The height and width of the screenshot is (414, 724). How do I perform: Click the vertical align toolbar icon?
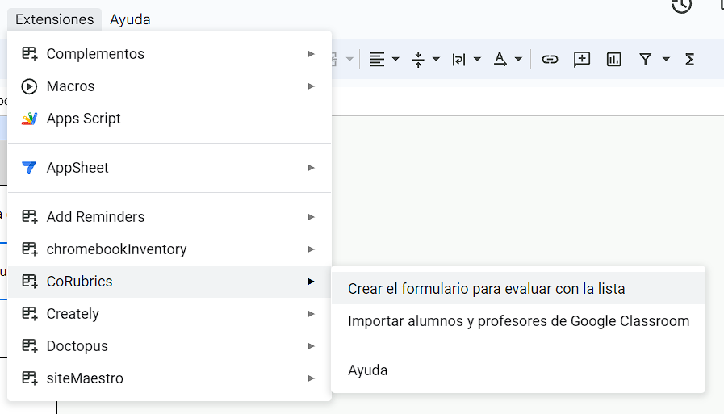coord(418,60)
